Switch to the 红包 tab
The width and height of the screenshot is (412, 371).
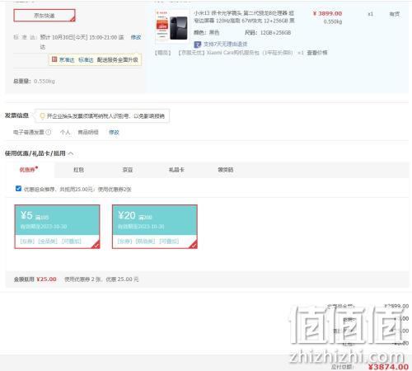tap(78, 170)
